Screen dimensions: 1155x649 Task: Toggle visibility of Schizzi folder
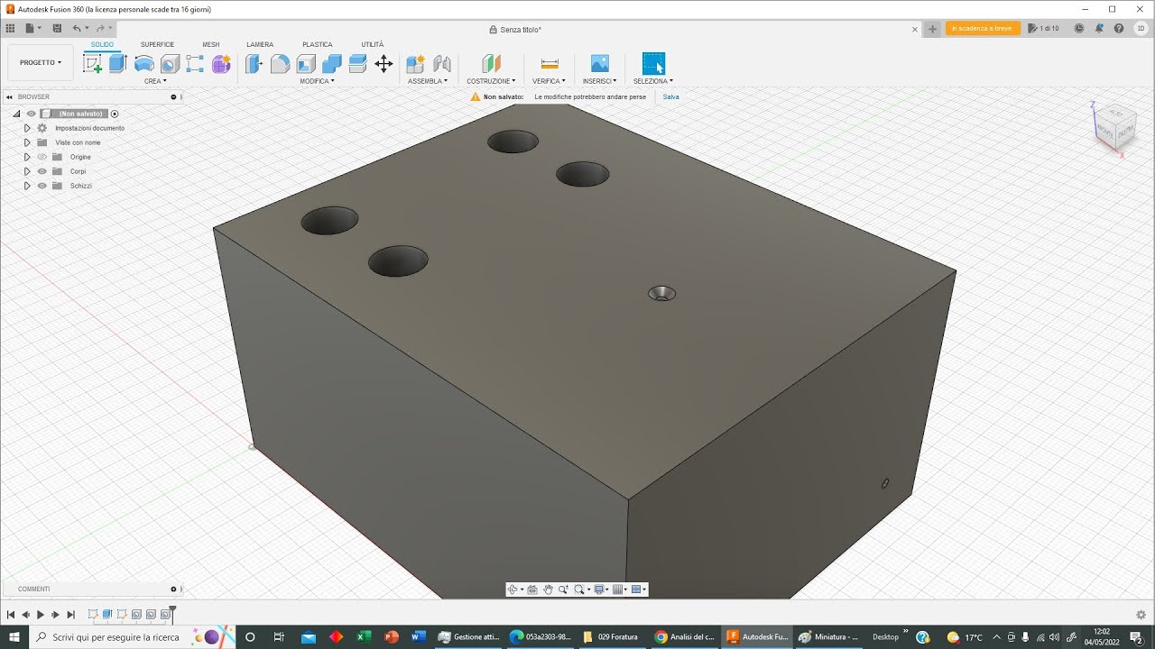click(x=42, y=186)
